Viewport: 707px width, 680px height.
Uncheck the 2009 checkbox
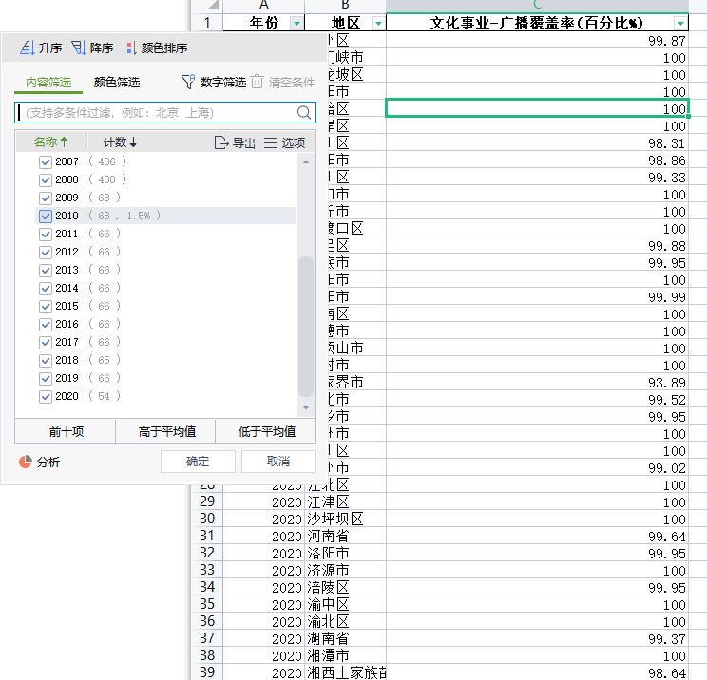(45, 198)
